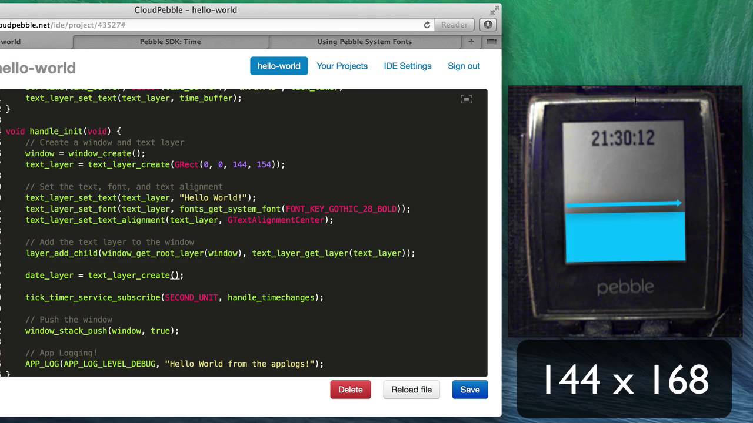Click the comment "// App Logging!"
Image resolution: width=753 pixels, height=423 pixels.
tap(61, 352)
